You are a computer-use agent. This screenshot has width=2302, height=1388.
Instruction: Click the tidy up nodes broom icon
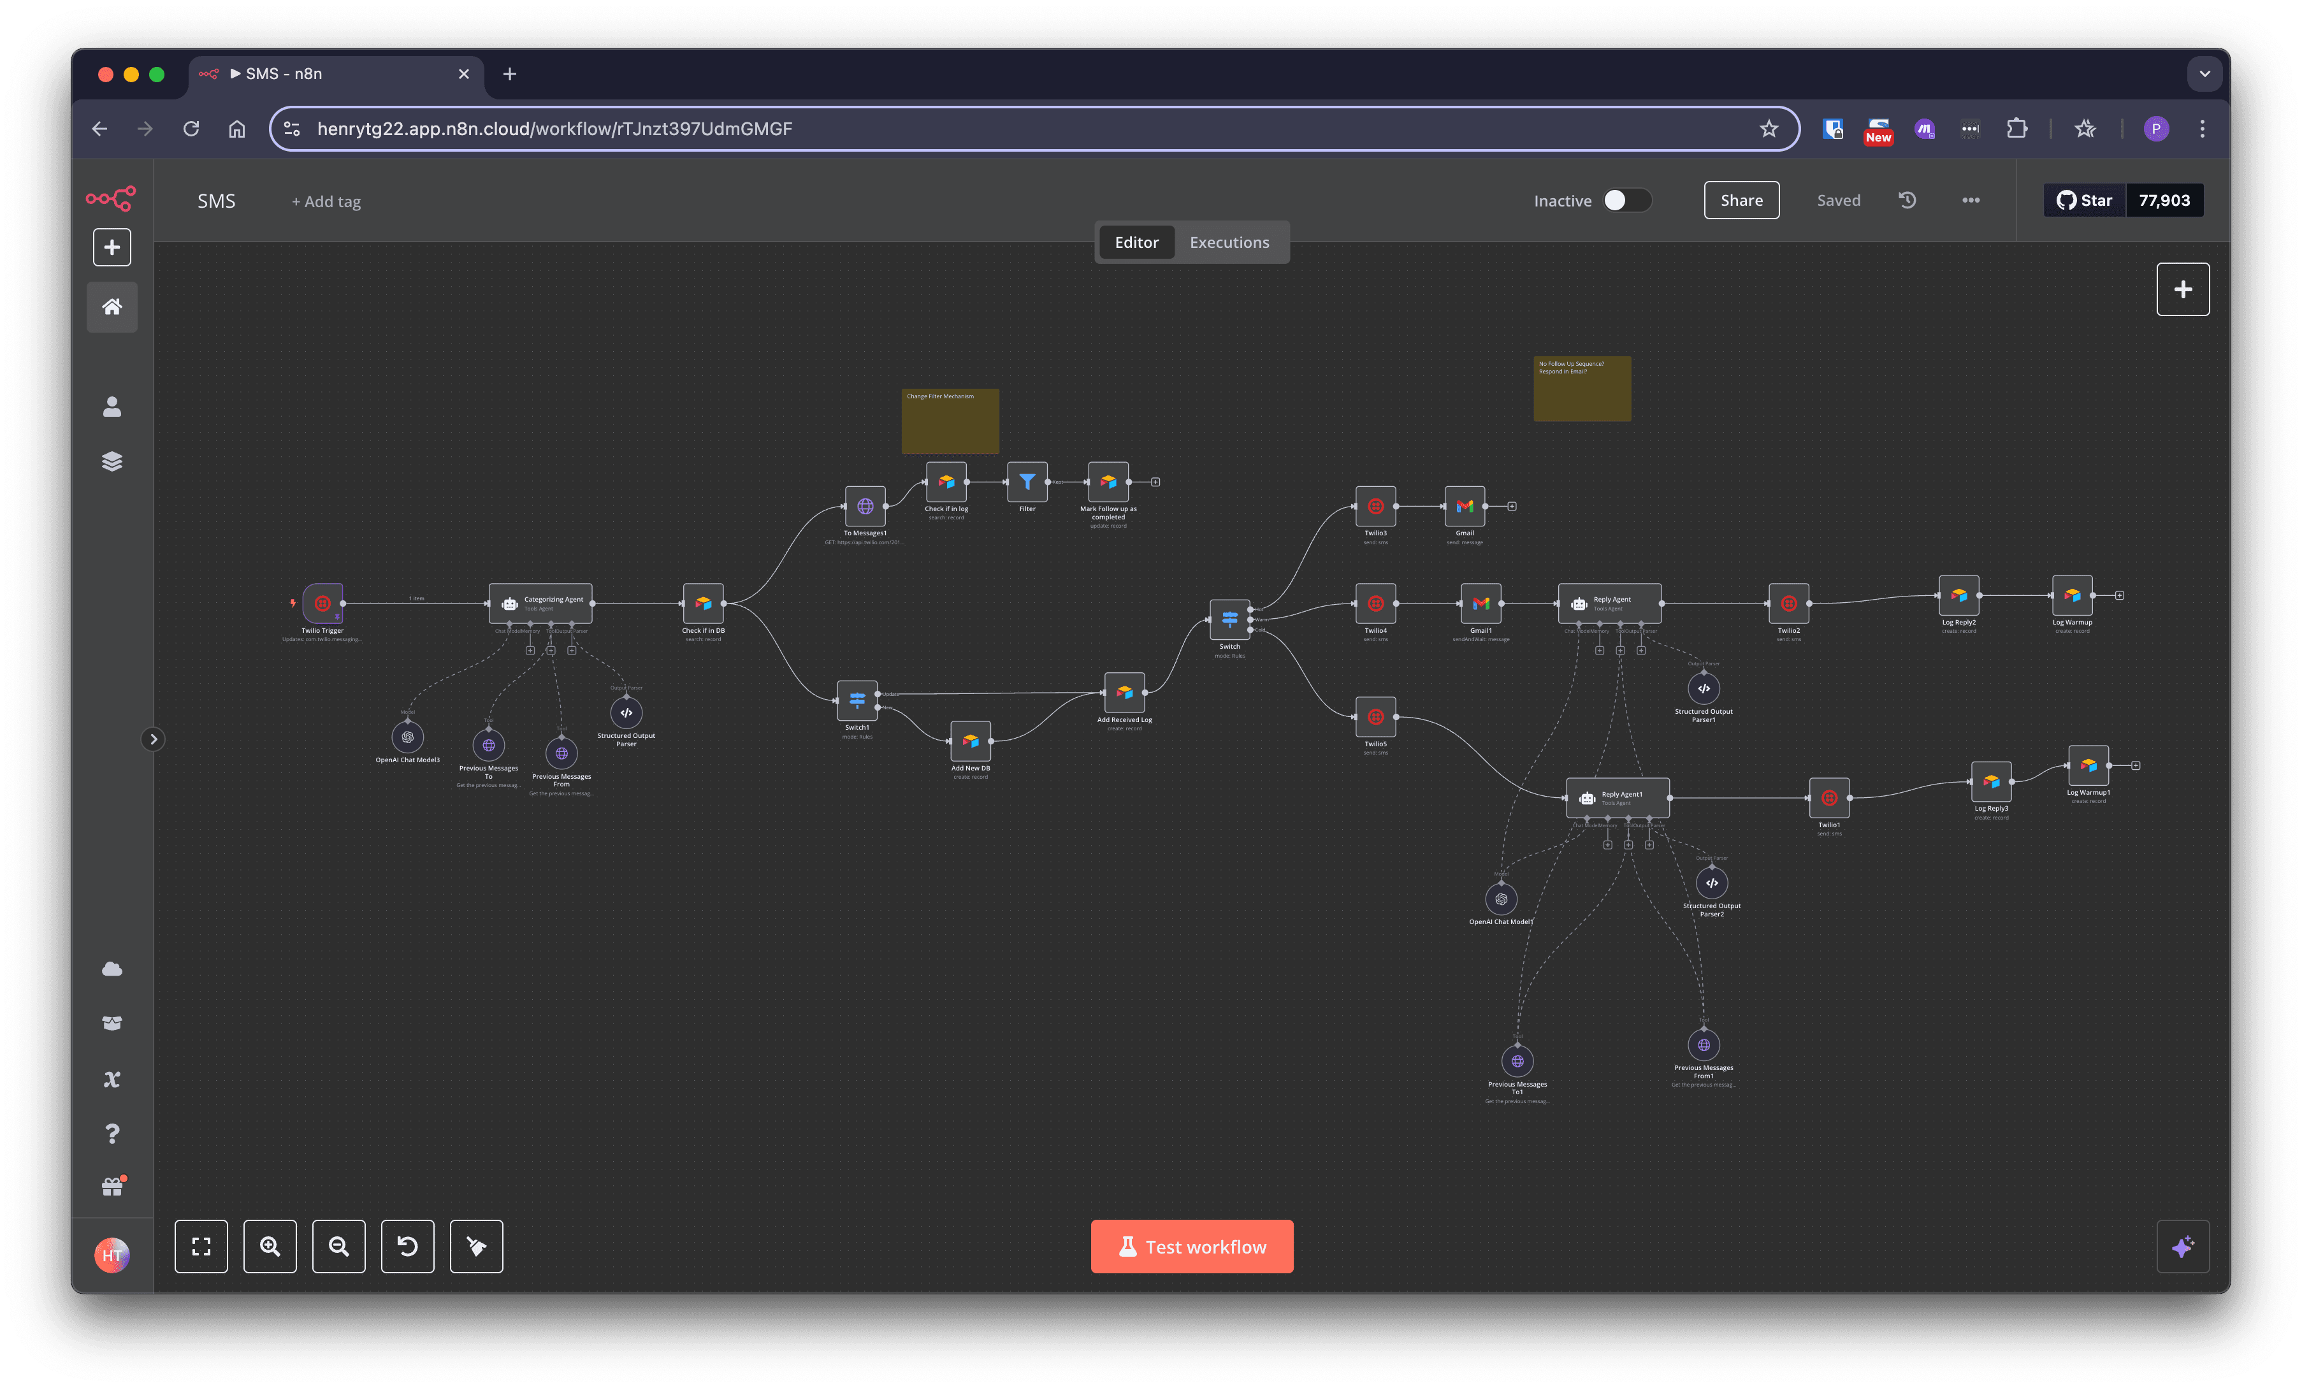(x=477, y=1246)
